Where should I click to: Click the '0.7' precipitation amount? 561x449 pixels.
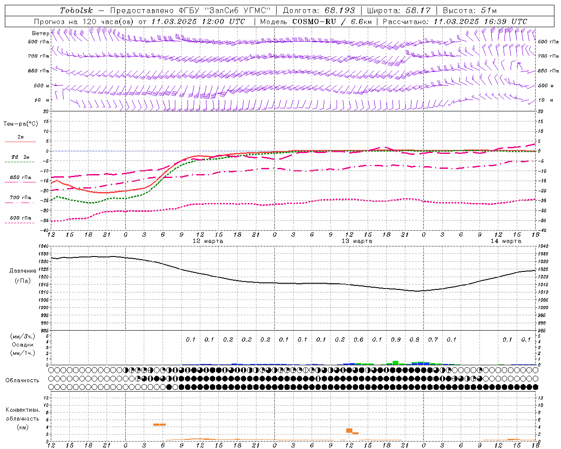433,339
